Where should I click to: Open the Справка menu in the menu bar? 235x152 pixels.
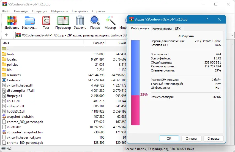[x=99, y=11]
